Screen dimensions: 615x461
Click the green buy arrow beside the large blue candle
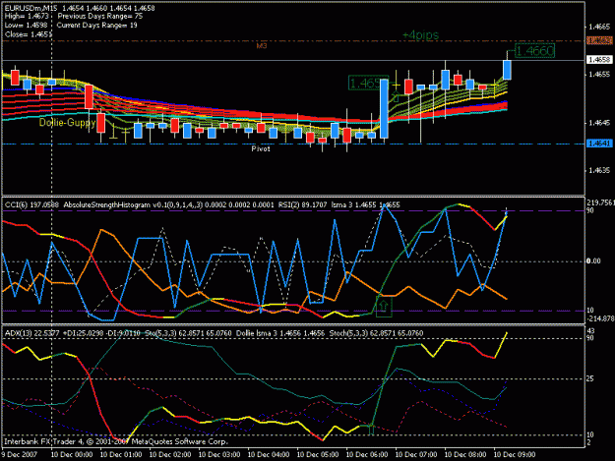pyautogui.click(x=395, y=96)
